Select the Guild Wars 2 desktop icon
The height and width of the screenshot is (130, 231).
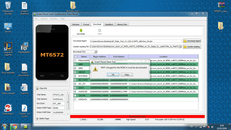click(x=8, y=109)
